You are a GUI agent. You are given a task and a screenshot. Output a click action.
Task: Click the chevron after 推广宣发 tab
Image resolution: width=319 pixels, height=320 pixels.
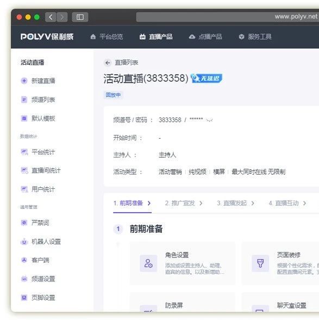201,204
